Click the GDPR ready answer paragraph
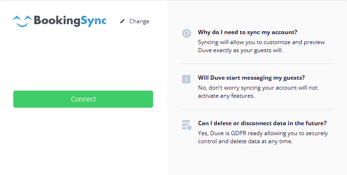The image size is (347, 175). coord(263,137)
